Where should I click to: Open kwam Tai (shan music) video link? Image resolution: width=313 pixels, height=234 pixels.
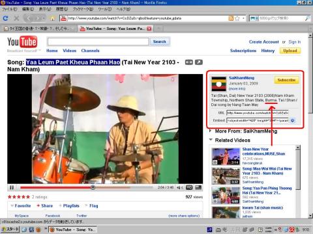point(263,207)
